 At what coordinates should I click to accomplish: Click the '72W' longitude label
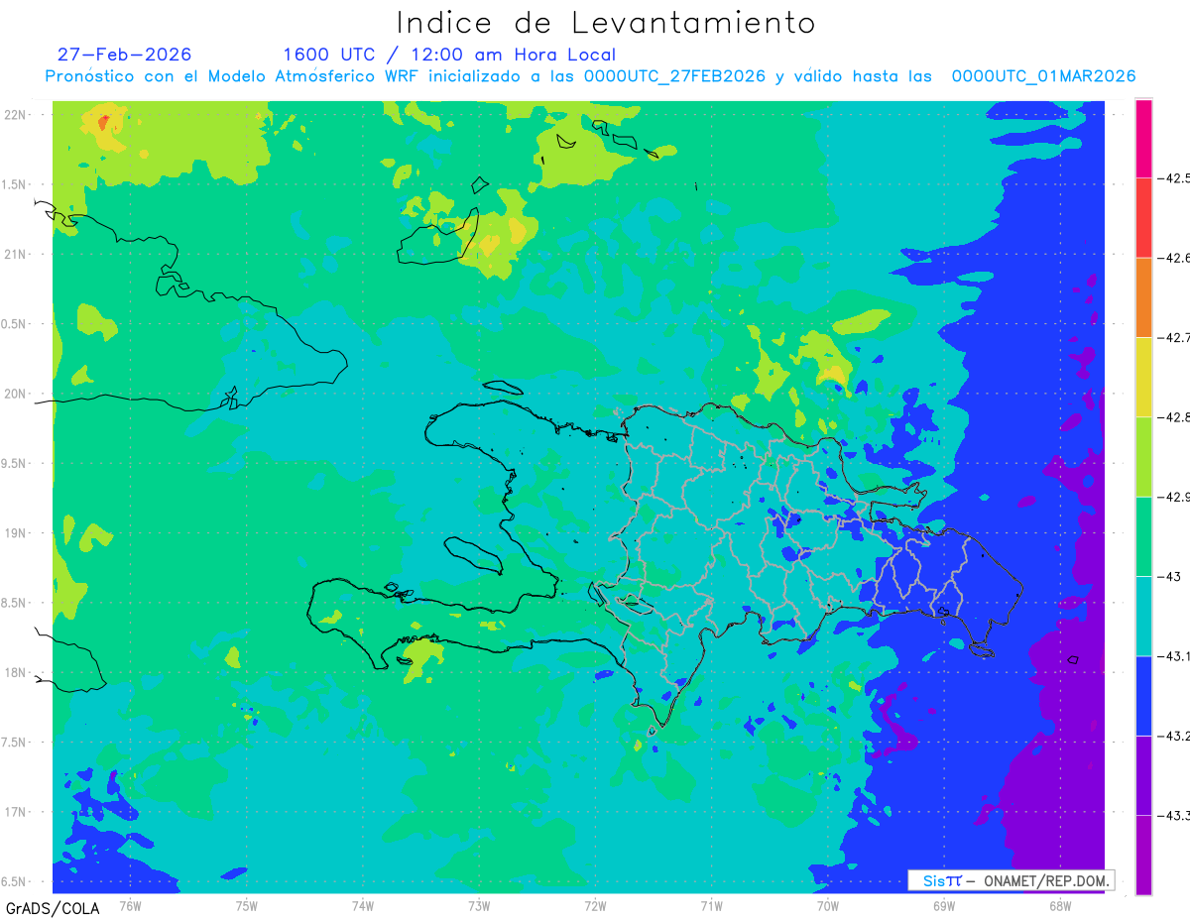595,905
